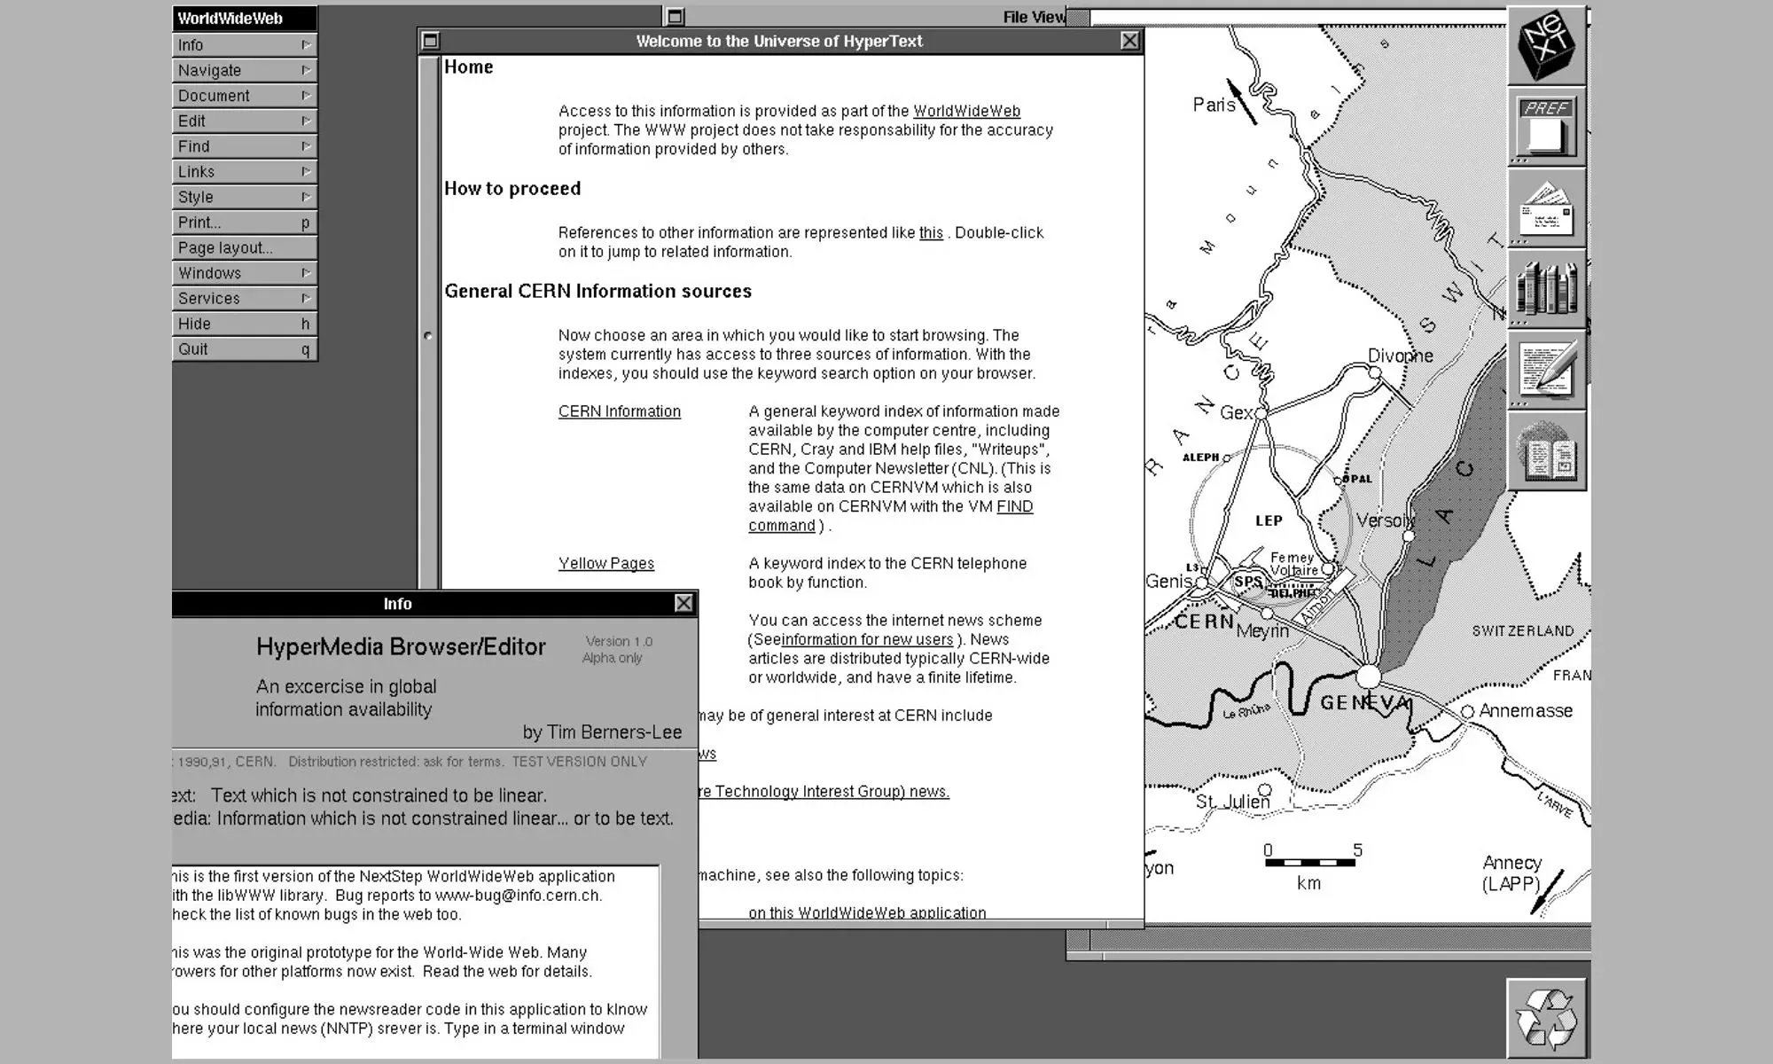Click the Recycler trash icon

coord(1546,1018)
